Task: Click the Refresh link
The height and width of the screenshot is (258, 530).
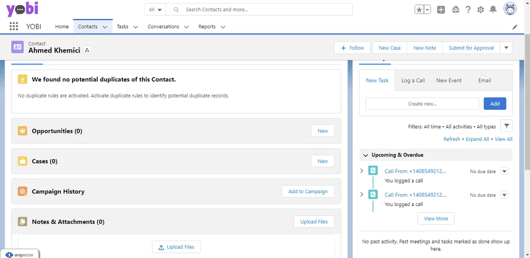Action: click(x=452, y=139)
